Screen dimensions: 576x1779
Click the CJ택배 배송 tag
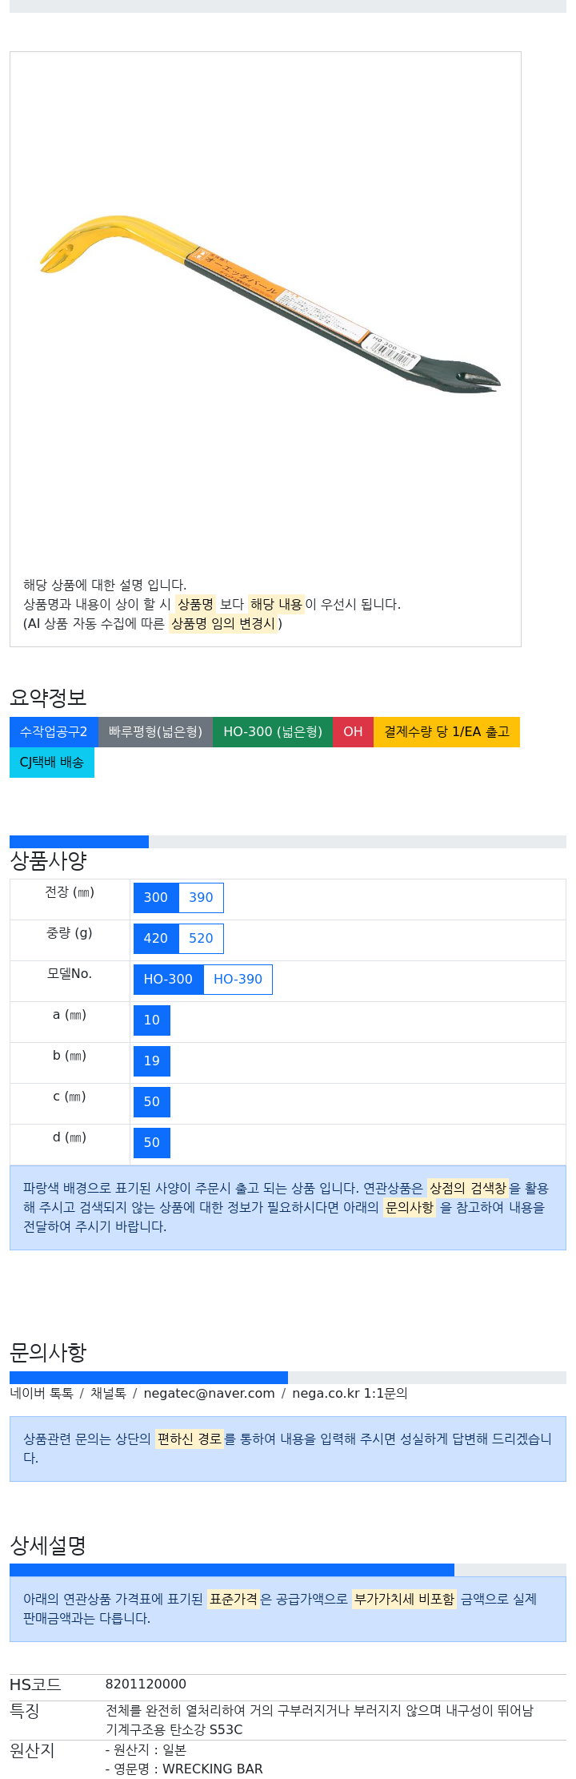click(52, 763)
